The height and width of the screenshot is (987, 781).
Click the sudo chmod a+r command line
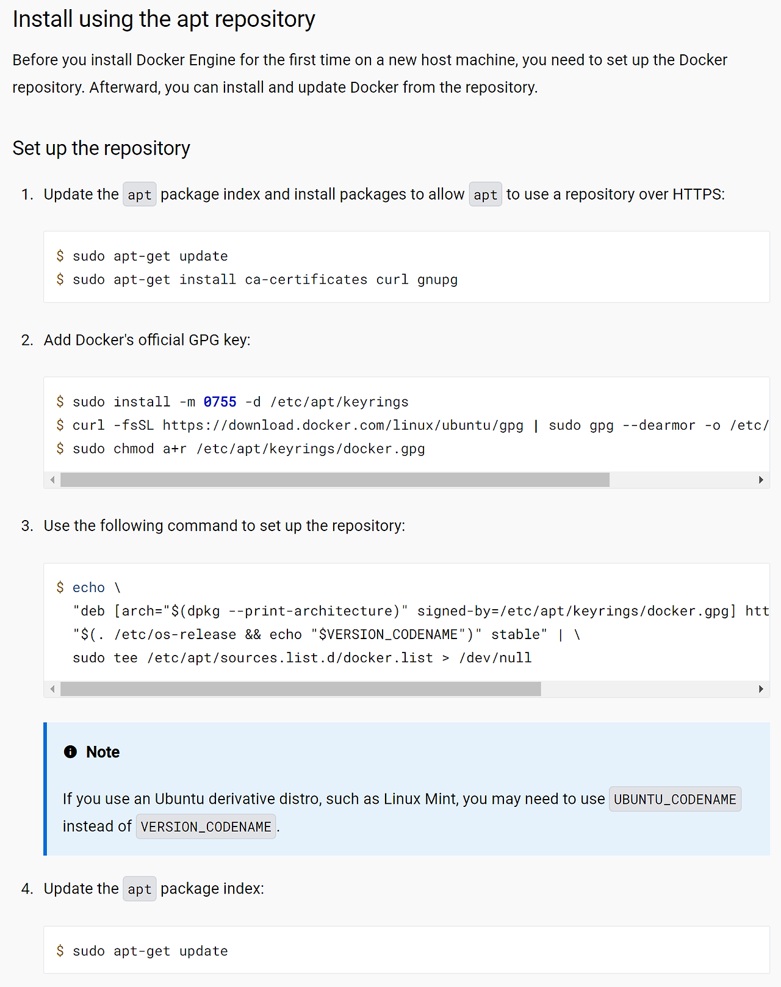point(249,449)
